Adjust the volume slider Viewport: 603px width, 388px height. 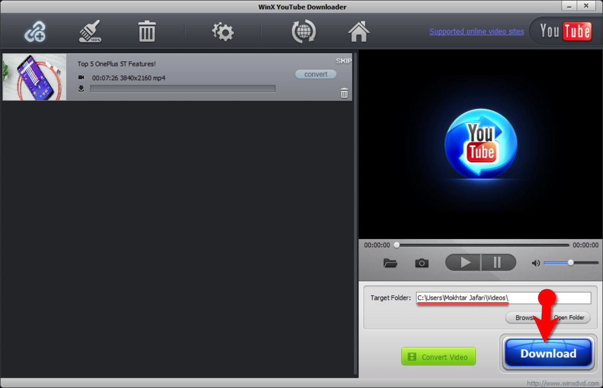(x=571, y=263)
